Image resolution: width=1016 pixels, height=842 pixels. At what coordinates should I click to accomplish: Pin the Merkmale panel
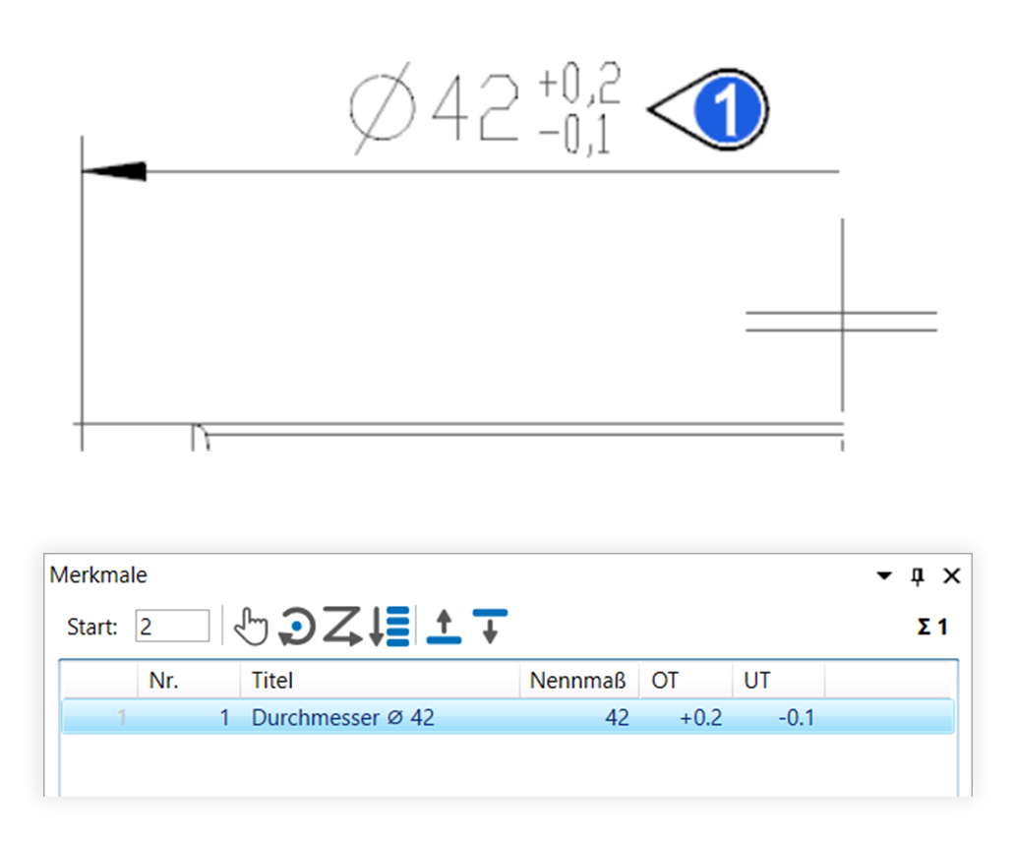[918, 576]
